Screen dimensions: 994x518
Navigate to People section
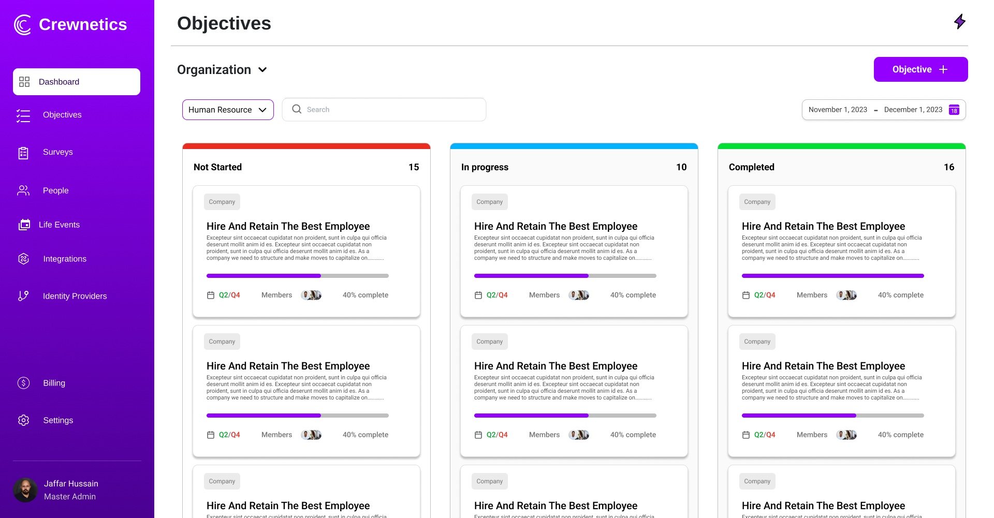[56, 190]
